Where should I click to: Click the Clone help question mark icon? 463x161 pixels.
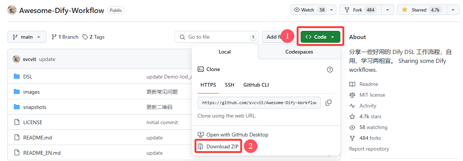point(330,70)
